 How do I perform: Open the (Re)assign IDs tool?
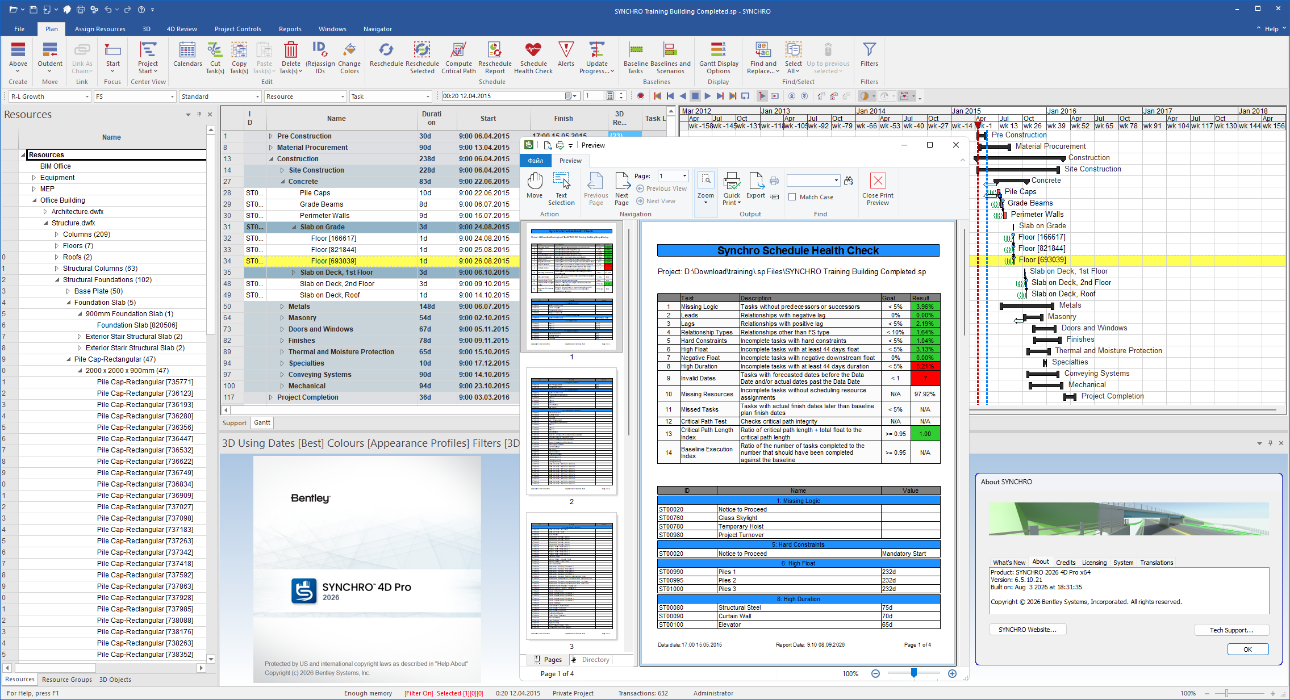coord(320,57)
